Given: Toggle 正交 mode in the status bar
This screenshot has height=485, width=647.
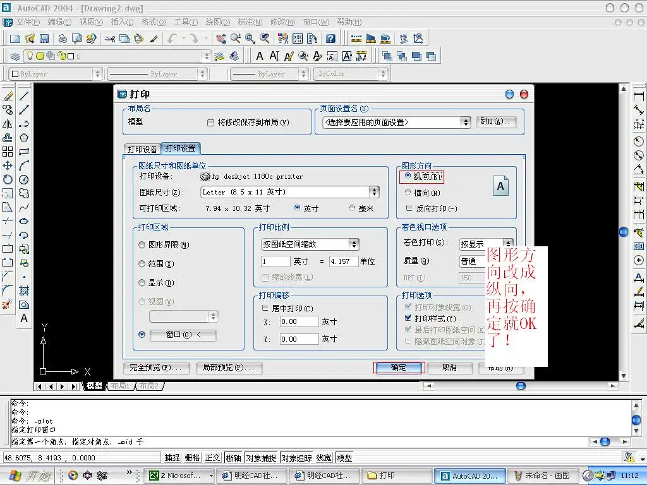Looking at the screenshot, I should (213, 458).
